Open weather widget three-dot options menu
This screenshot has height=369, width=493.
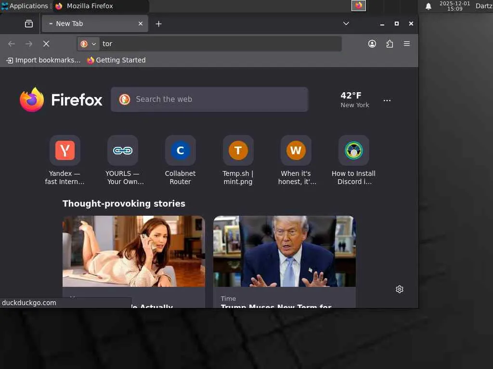[x=387, y=100]
